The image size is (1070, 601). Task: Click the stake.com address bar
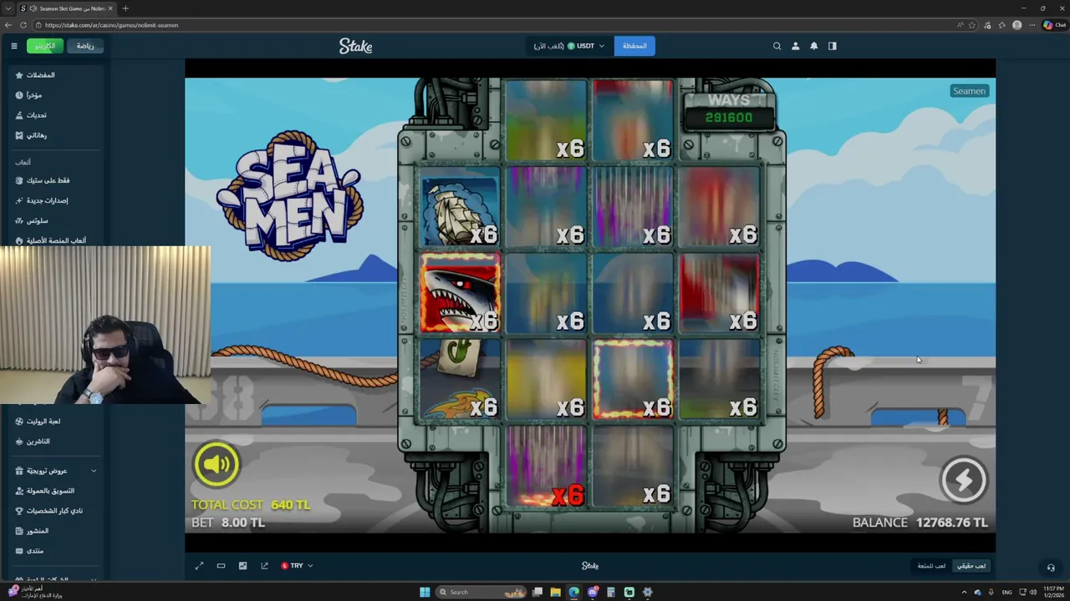[x=493, y=25]
